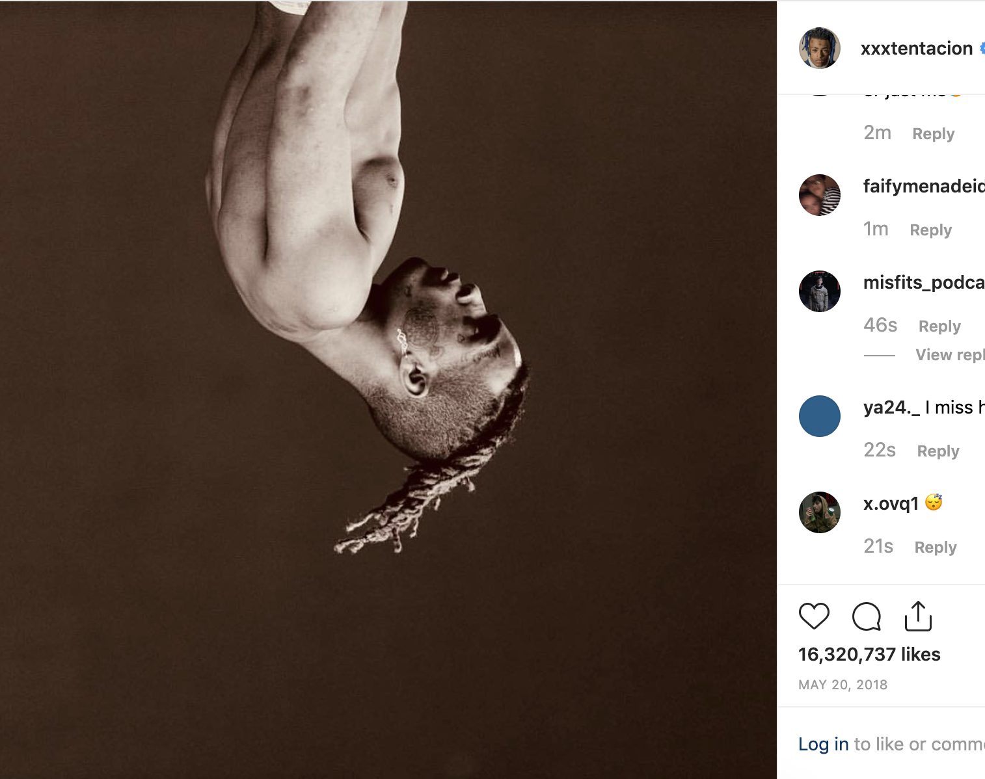Click the MAY 20, 2018 timestamp

pos(843,684)
